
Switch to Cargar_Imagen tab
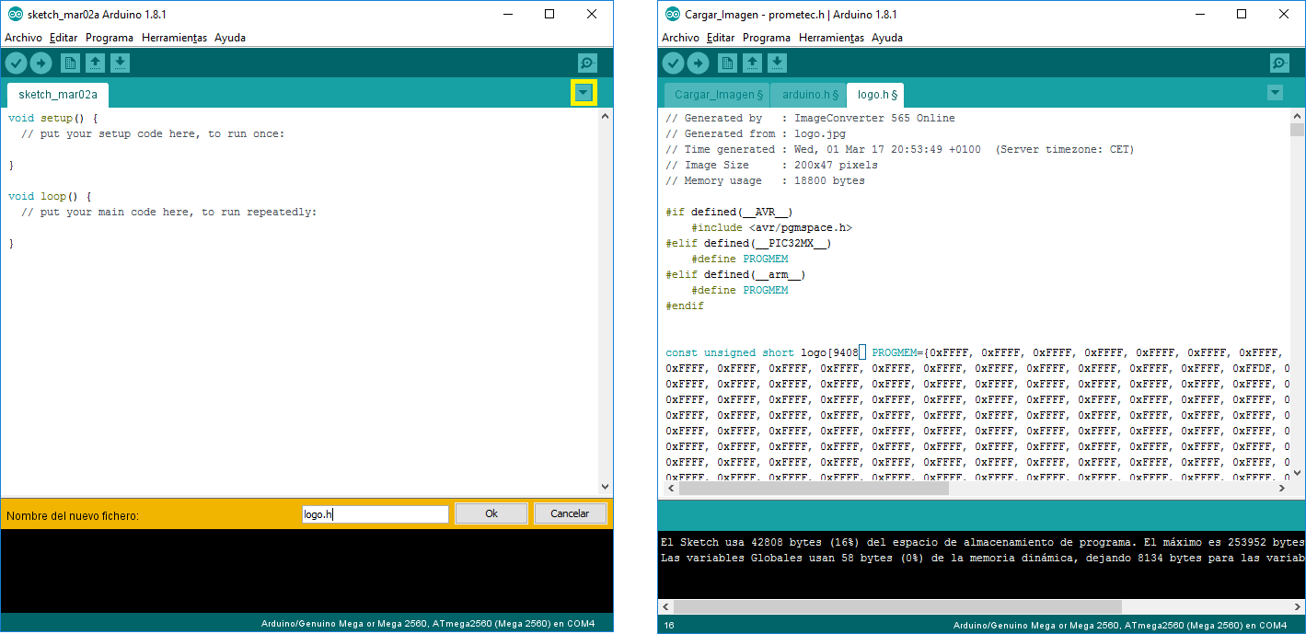click(x=719, y=95)
